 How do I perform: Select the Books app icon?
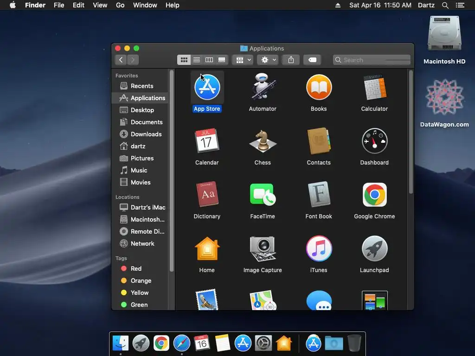point(319,87)
